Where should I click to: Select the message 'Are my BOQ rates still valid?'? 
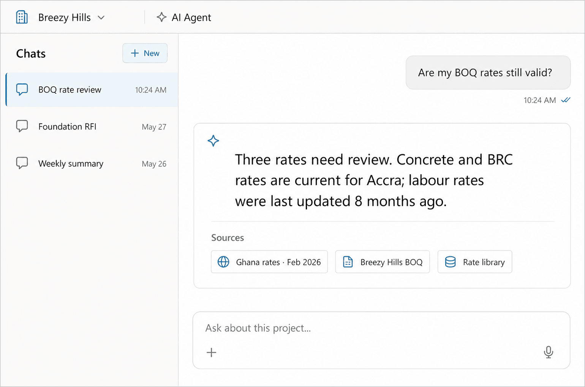point(488,73)
